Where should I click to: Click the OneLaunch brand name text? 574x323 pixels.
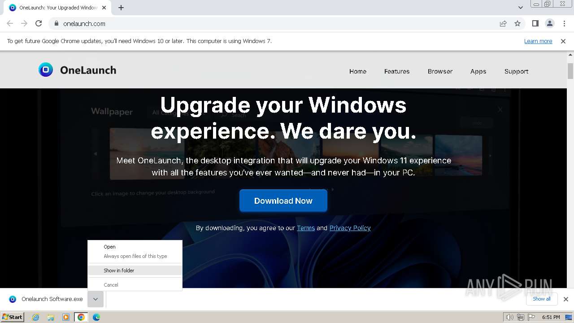(x=88, y=70)
